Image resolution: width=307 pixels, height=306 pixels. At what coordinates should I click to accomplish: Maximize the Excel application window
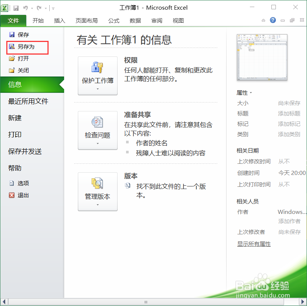[274, 7]
